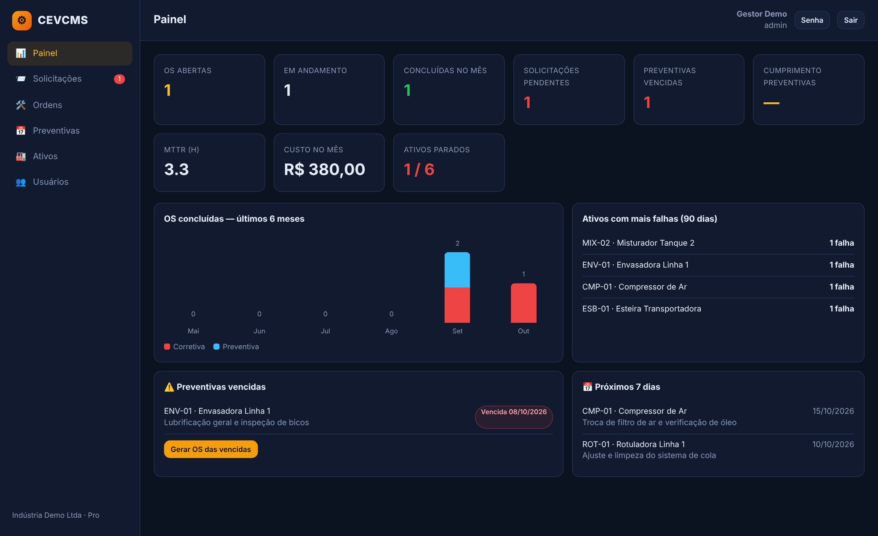Click the CEVCMS gear logo icon
Viewport: 878px width, 536px height.
click(22, 20)
